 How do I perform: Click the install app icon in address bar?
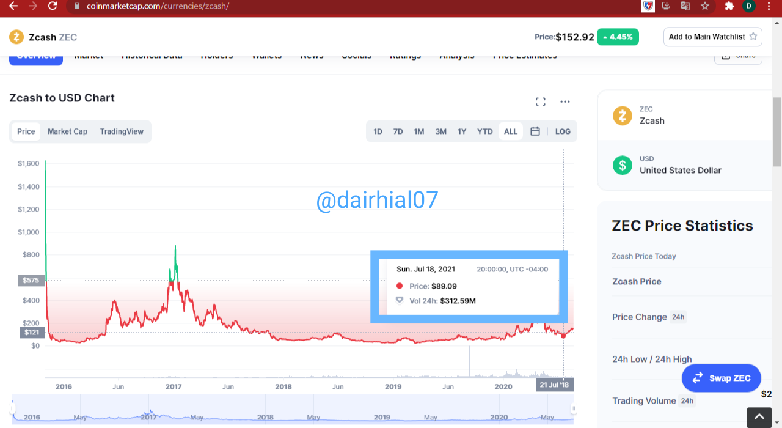pos(667,6)
